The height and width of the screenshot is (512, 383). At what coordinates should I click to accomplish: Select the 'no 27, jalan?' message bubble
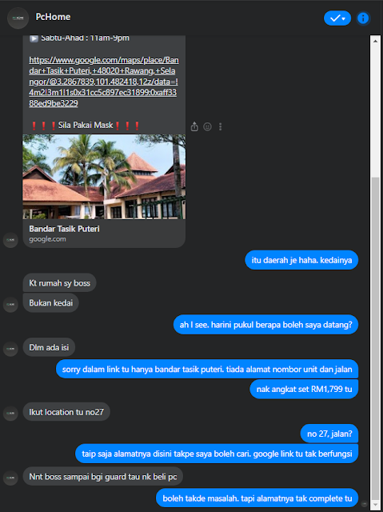[x=329, y=434]
